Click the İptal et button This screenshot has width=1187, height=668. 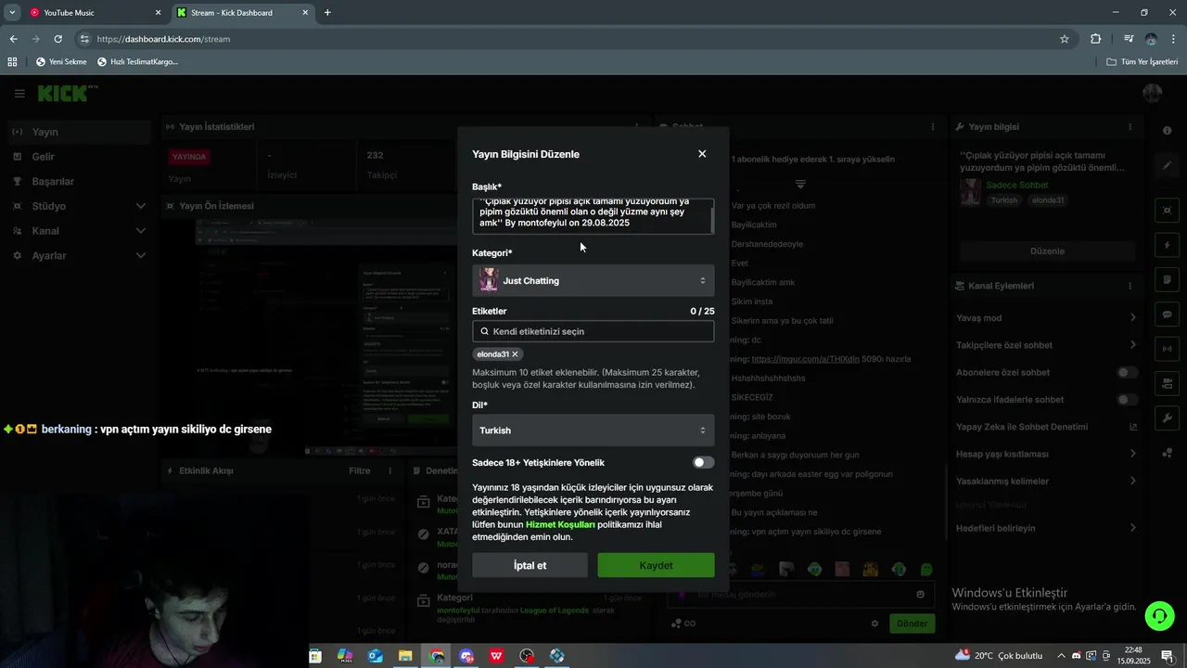pyautogui.click(x=530, y=565)
